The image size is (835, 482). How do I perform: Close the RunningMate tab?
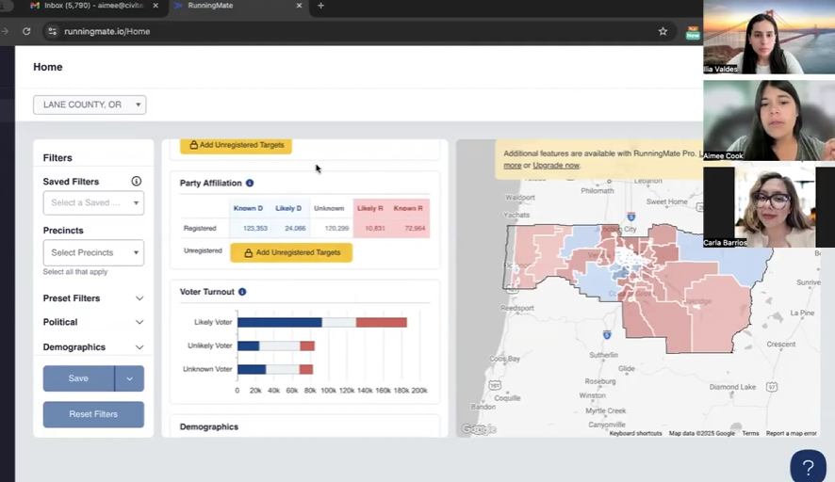299,6
